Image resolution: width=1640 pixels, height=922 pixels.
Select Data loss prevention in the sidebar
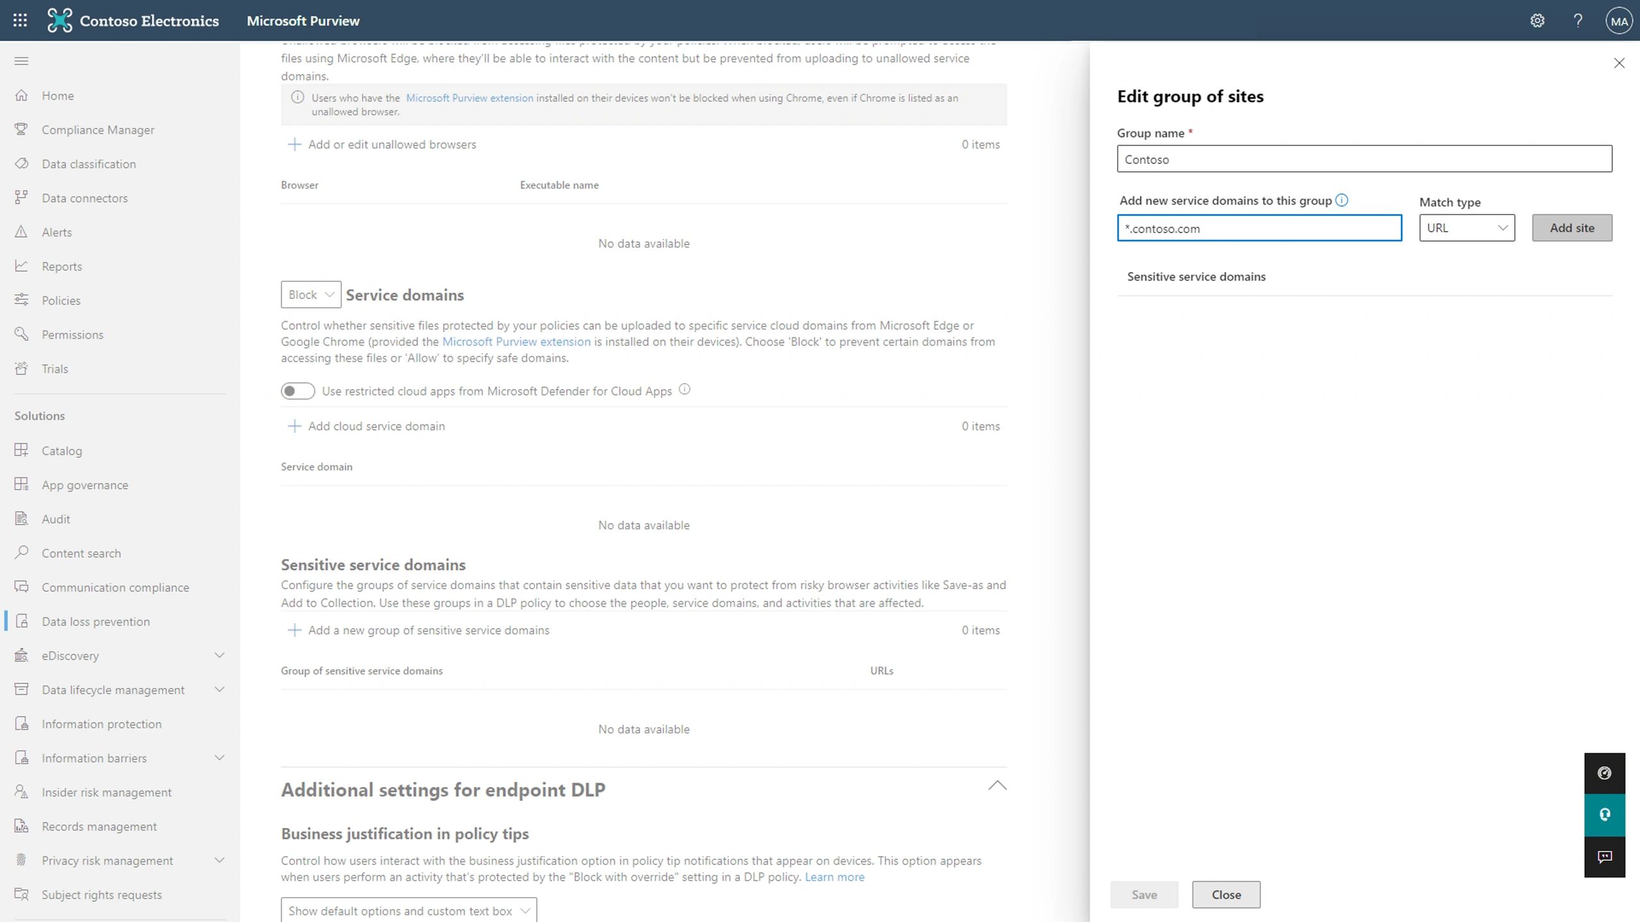95,621
